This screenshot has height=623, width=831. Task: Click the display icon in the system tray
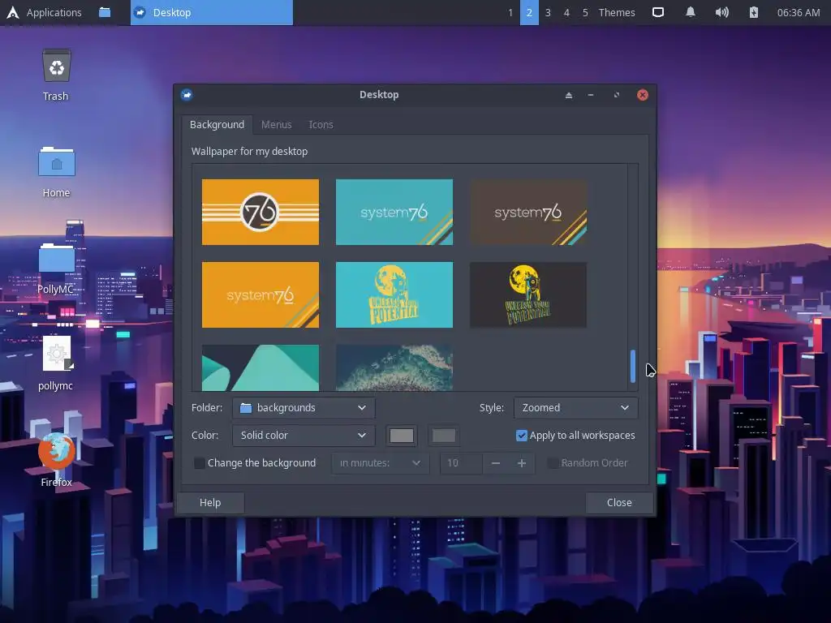pyautogui.click(x=657, y=12)
